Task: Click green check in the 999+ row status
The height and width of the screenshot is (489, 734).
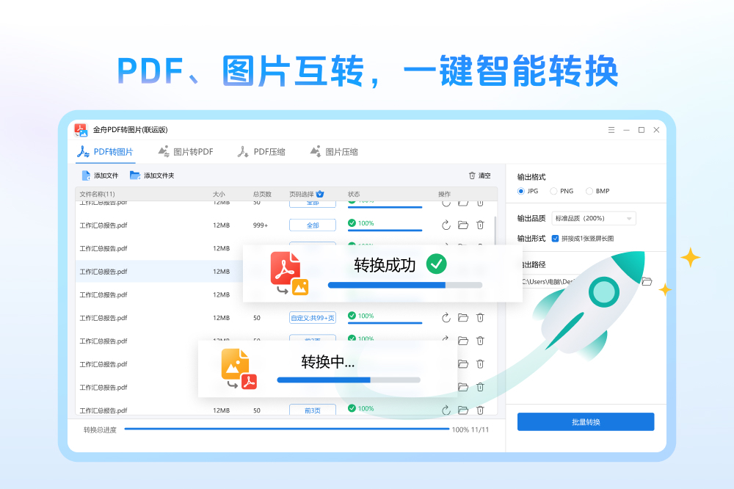Action: (x=352, y=223)
